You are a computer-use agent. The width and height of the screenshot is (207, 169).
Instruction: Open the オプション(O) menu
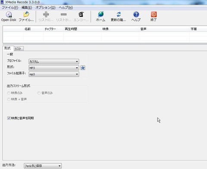pyautogui.click(x=45, y=7)
